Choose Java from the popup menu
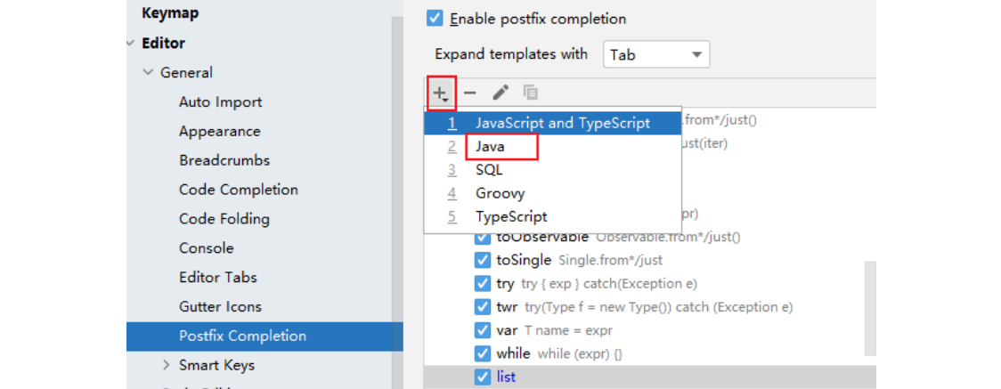This screenshot has width=1001, height=389. [490, 147]
